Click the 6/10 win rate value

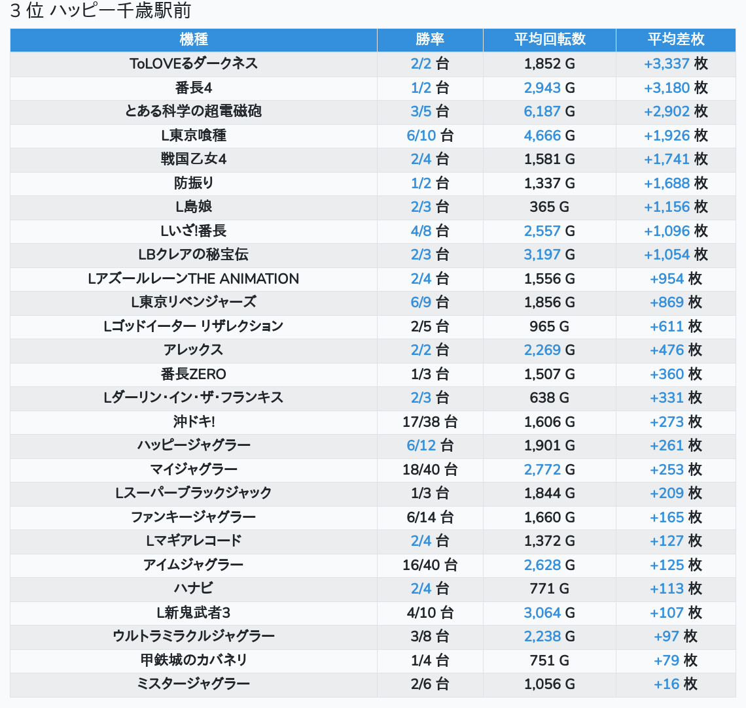(421, 136)
